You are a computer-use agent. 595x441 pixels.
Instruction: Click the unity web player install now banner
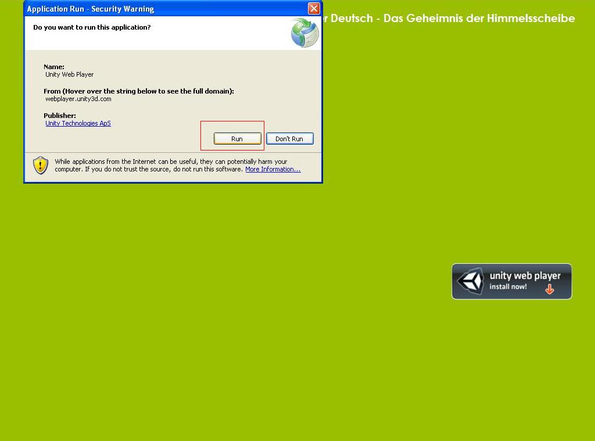[x=511, y=282]
